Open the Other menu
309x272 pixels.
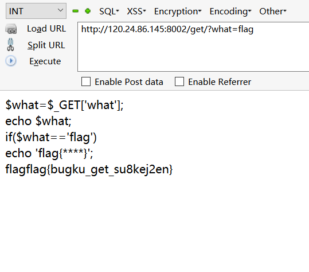coord(273,11)
